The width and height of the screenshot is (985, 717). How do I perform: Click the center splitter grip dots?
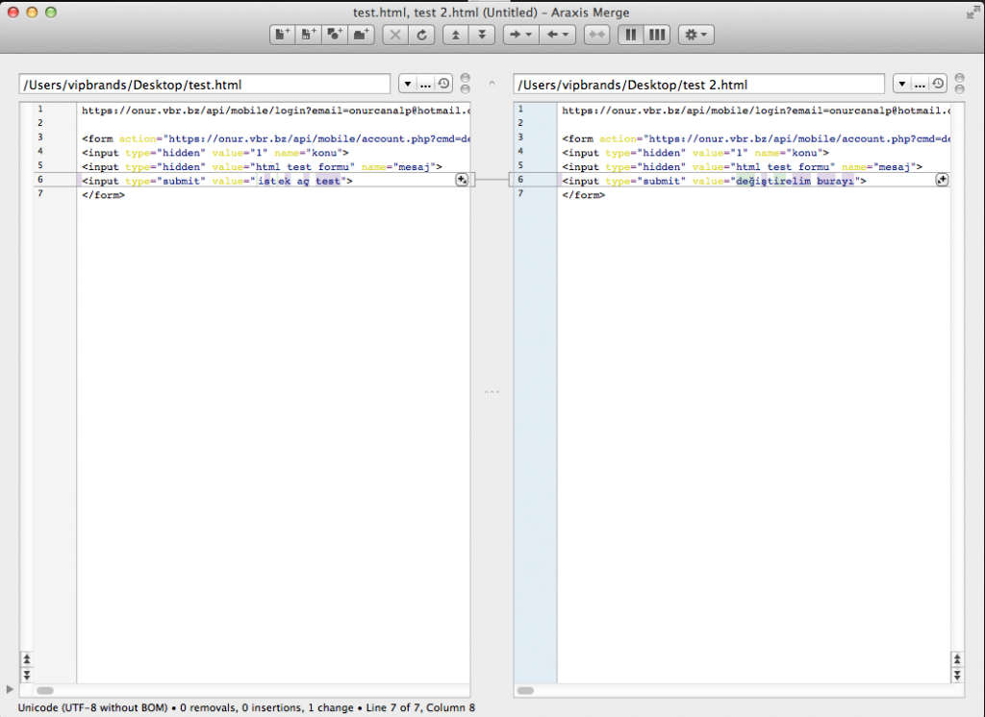pyautogui.click(x=492, y=392)
